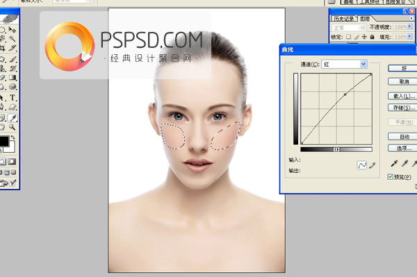Screen dimensions: 417x277
Task: Swap foreground and background colors
Action: [13, 137]
